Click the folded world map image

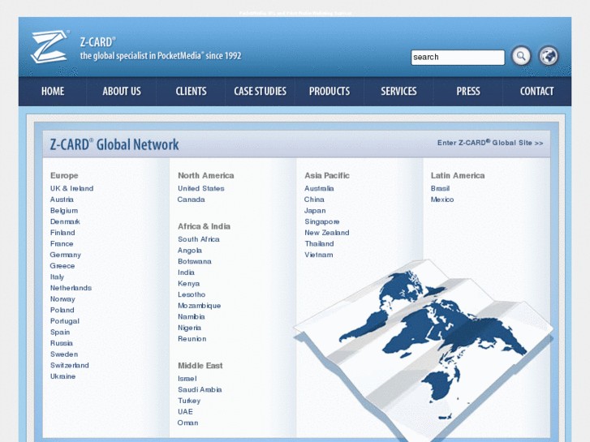point(424,350)
